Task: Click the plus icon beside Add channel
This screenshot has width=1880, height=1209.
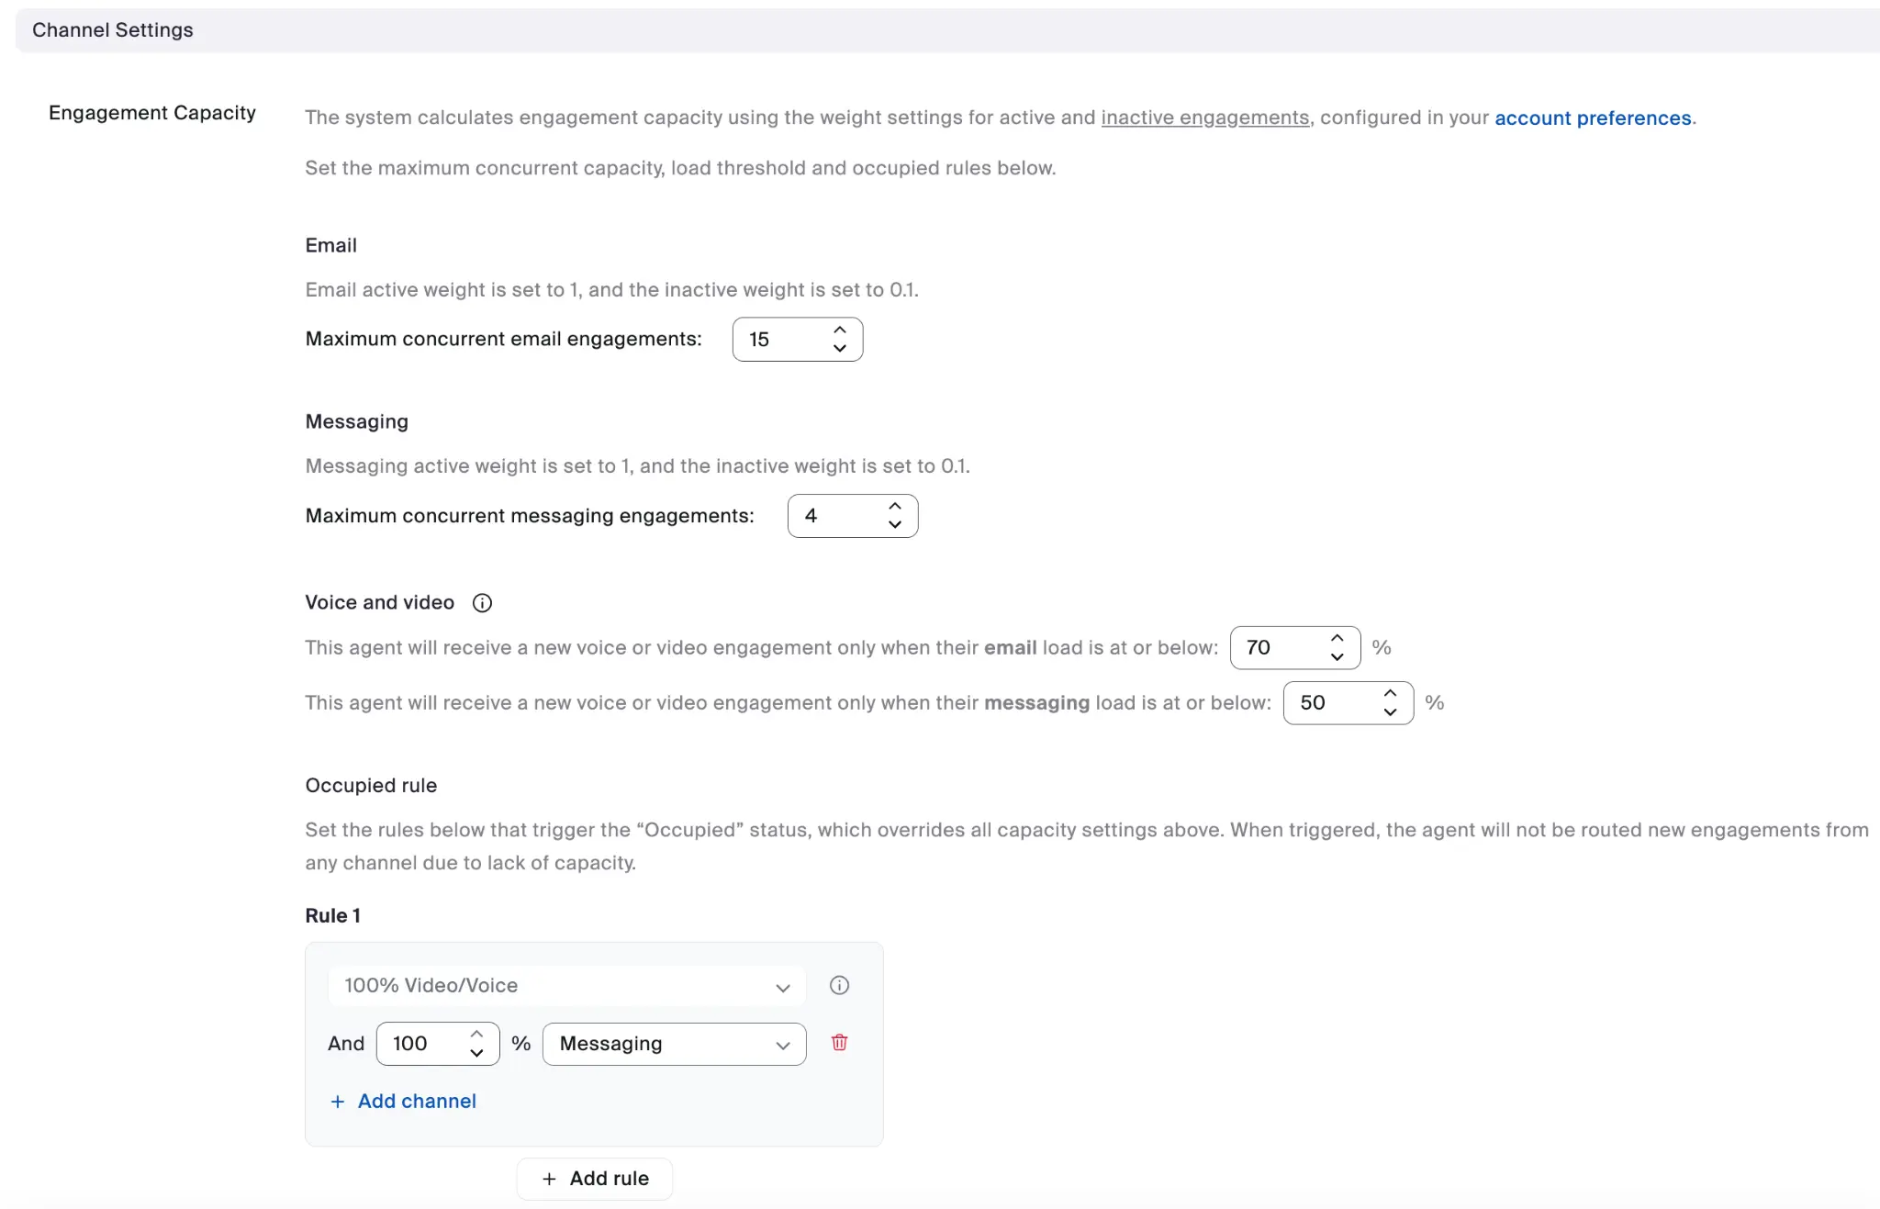Action: pos(338,1102)
